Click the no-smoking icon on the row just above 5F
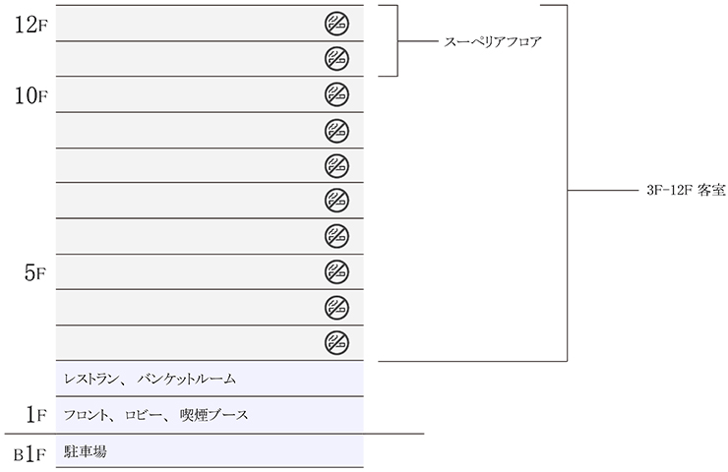This screenshot has width=728, height=472. coord(336,236)
